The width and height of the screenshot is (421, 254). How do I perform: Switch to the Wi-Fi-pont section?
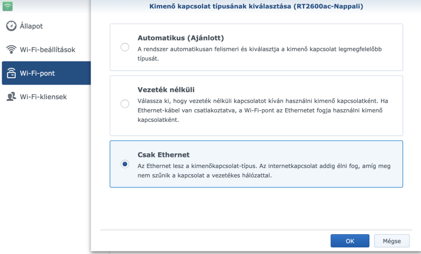(38, 73)
